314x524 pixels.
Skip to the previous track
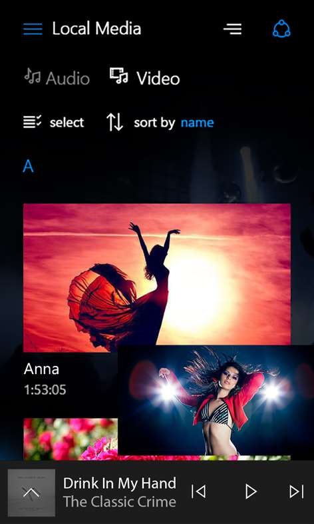[x=199, y=491]
